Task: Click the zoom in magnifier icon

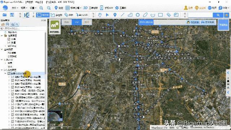Action: [41, 8]
